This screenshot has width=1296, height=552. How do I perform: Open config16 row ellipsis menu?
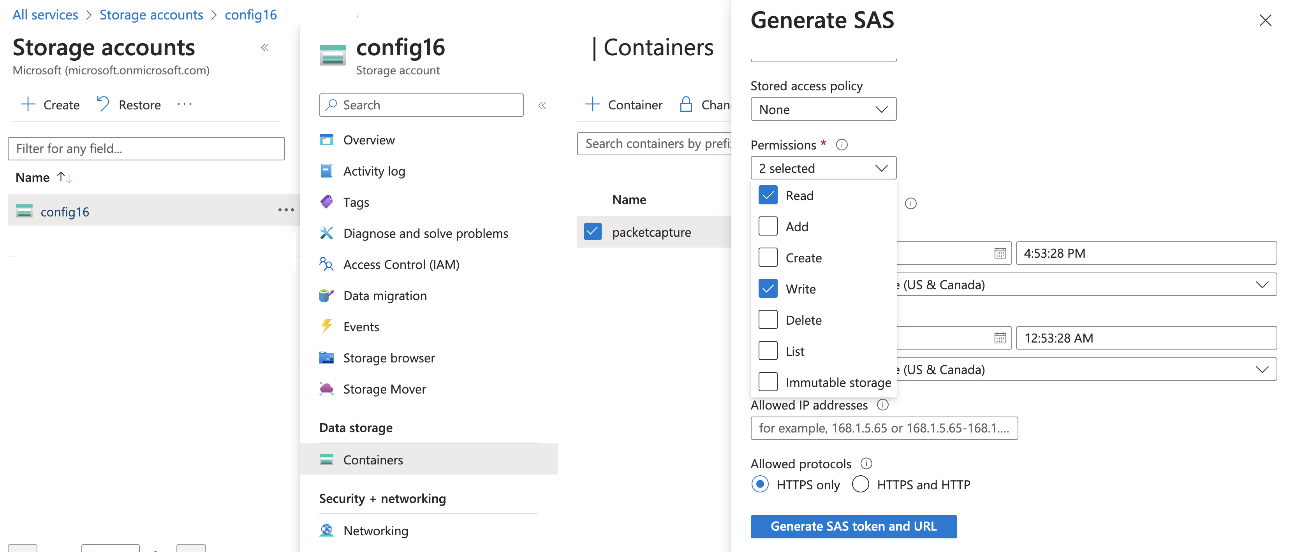click(x=286, y=210)
